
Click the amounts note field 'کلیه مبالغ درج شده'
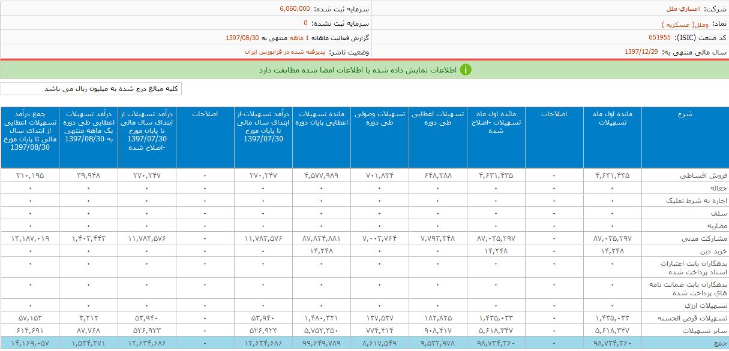pos(91,89)
